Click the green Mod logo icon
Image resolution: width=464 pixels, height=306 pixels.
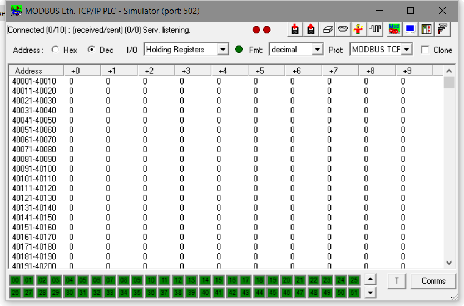click(394, 29)
